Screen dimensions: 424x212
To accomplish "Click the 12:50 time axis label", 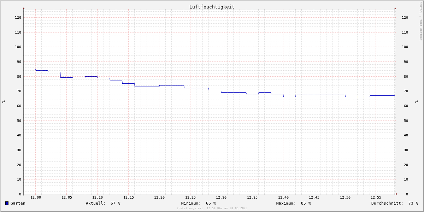I will tap(345, 197).
